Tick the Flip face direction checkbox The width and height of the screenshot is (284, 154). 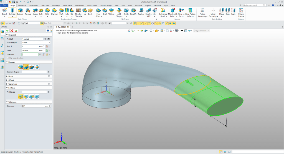coord(8,58)
